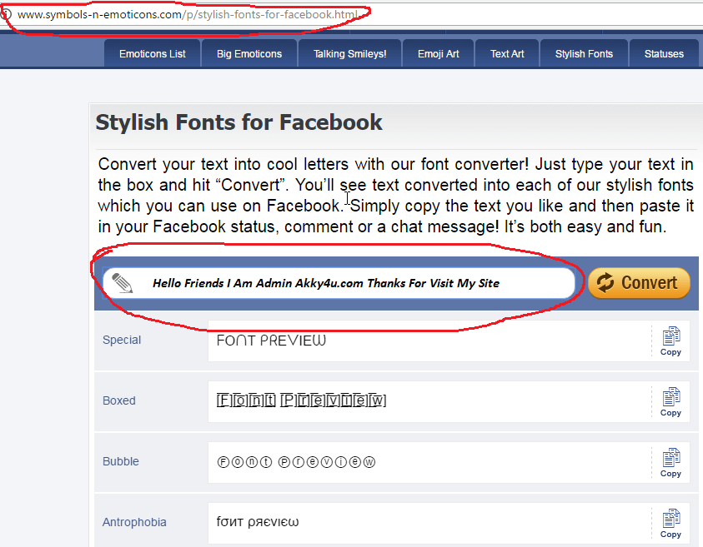The height and width of the screenshot is (547, 703).
Task: Copy the Special font preview
Action: tap(670, 341)
